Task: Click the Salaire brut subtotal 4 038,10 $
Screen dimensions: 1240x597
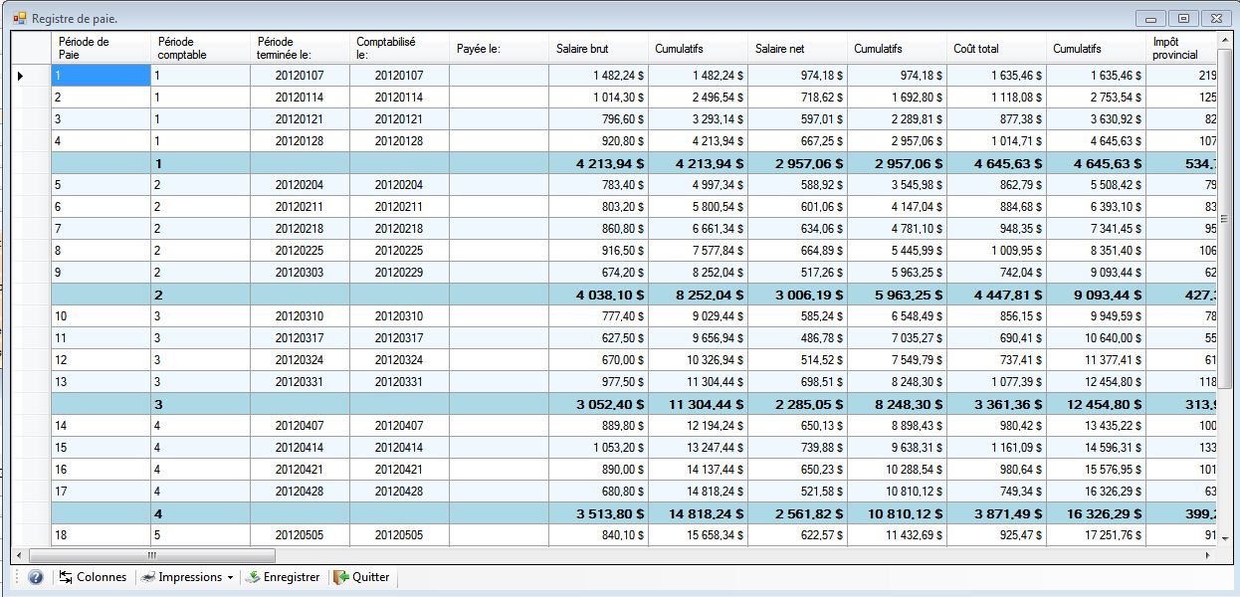Action: pos(598,295)
